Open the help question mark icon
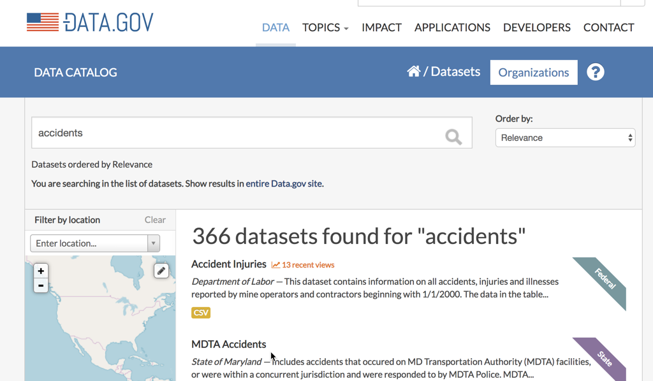653x381 pixels. pyautogui.click(x=595, y=72)
